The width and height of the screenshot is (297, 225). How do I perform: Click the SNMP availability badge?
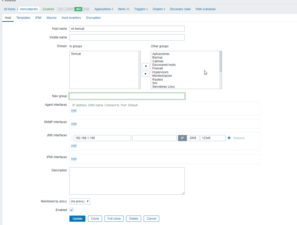click(x=69, y=9)
